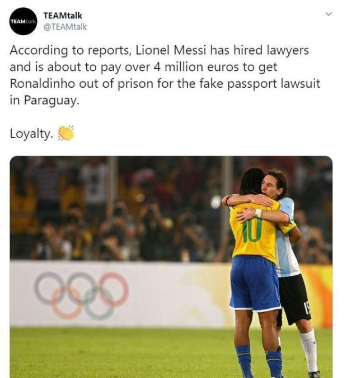Screen dimensions: 347x378
Task: Click the black shorts numbered 15
Action: (294, 299)
